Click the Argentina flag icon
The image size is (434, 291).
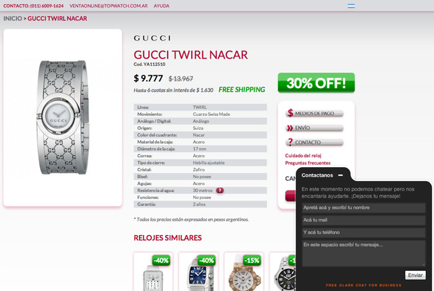(x=351, y=6)
